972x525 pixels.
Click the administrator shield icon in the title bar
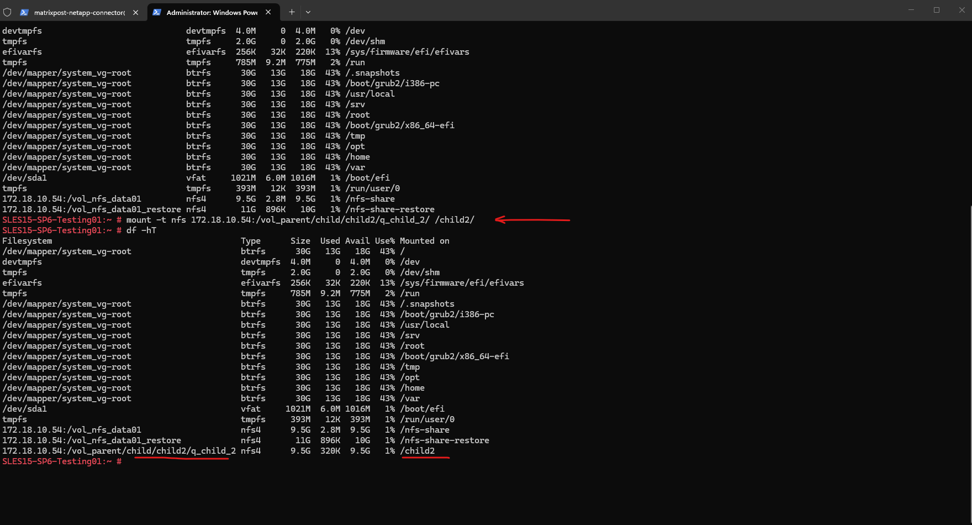(7, 12)
